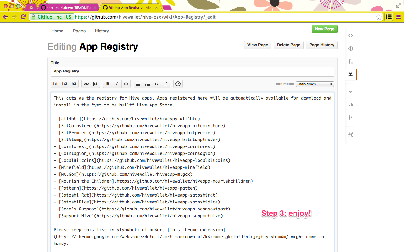Open the Issues sidebar icon
The width and height of the screenshot is (404, 252).
(351, 49)
